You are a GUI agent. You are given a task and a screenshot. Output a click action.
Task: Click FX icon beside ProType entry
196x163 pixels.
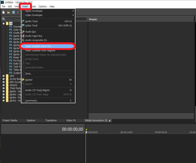11,61
